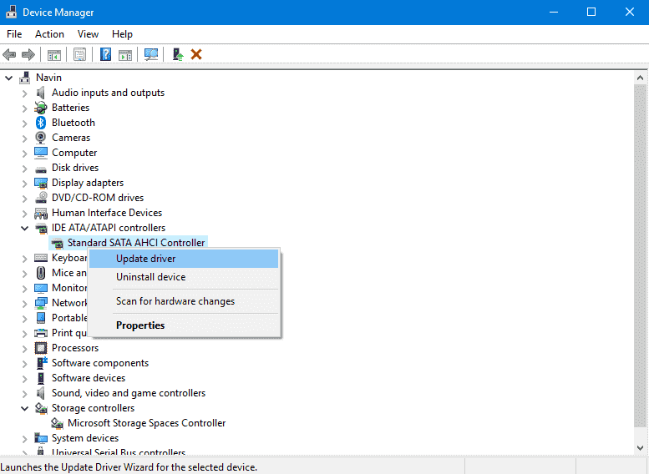This screenshot has width=649, height=474.
Task: Expand the Batteries chevron
Action: [x=24, y=108]
